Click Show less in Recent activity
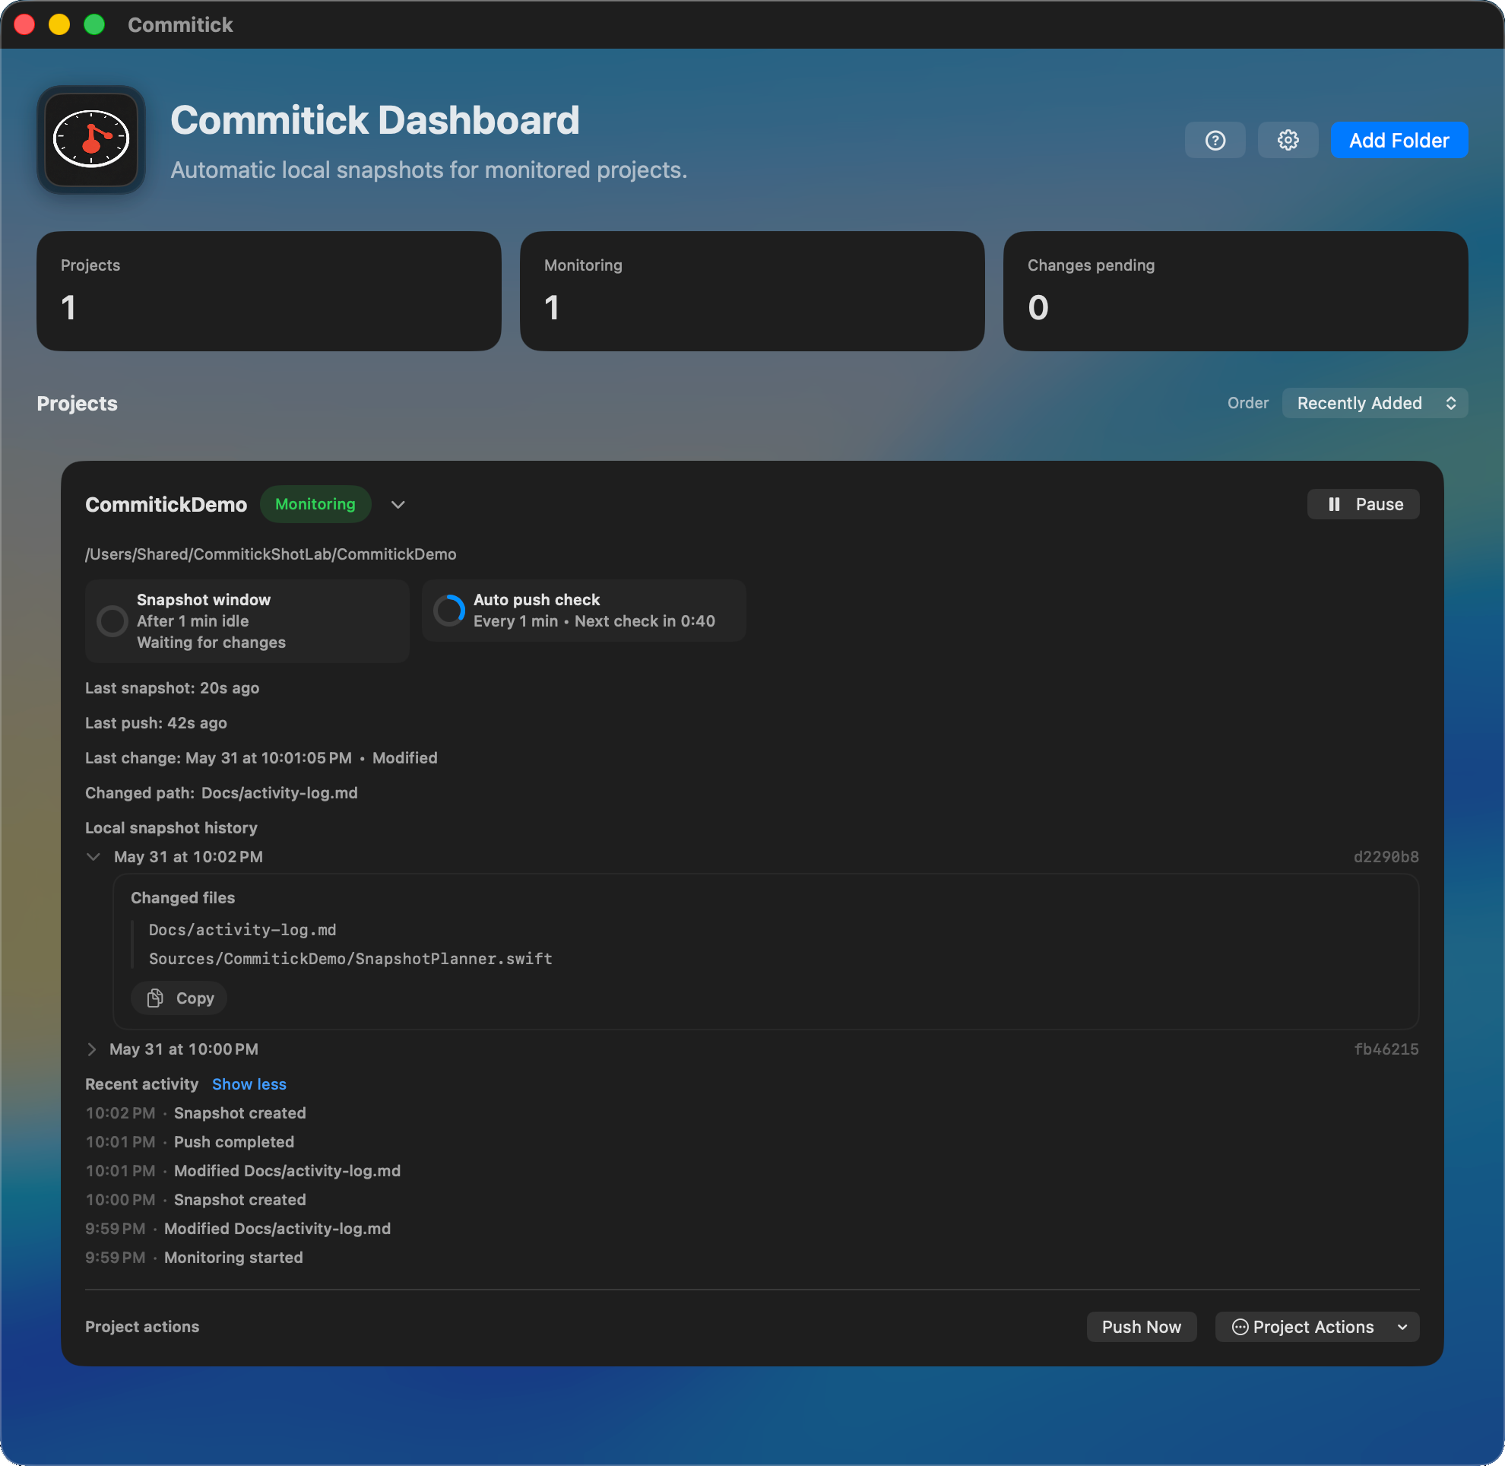 (x=249, y=1084)
